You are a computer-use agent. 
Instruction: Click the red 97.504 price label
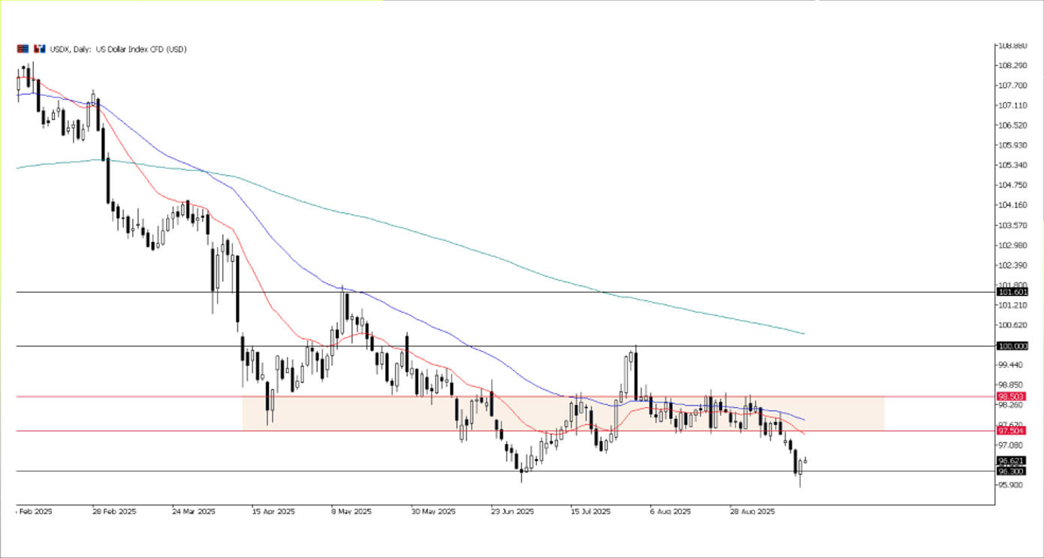coord(1011,430)
